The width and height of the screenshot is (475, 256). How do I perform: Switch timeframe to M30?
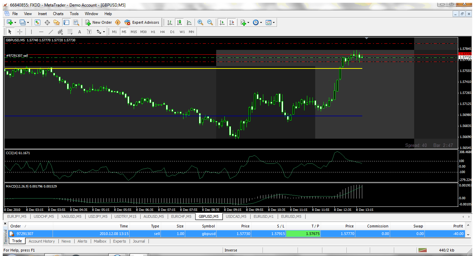[143, 32]
